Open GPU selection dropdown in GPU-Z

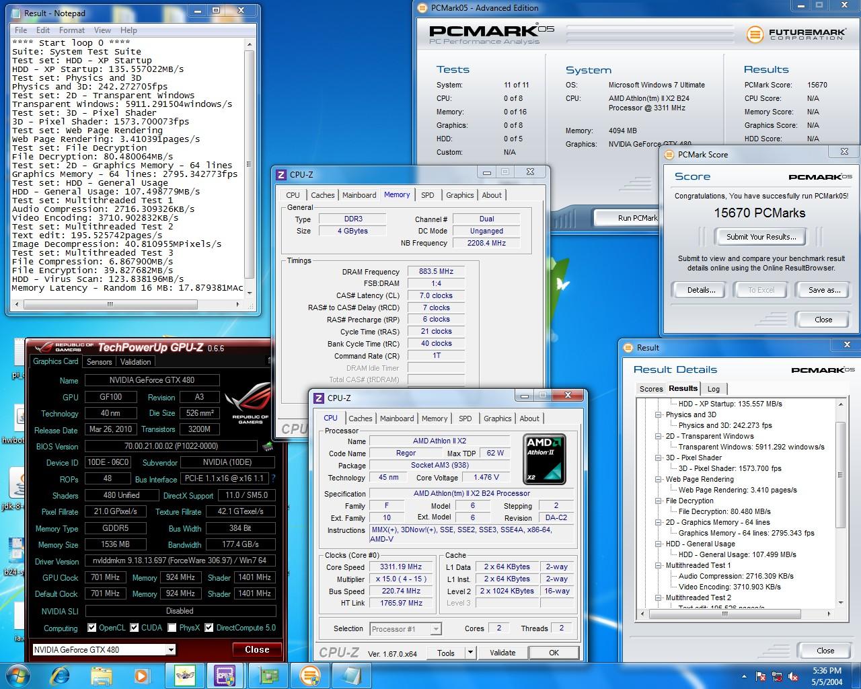coord(171,650)
